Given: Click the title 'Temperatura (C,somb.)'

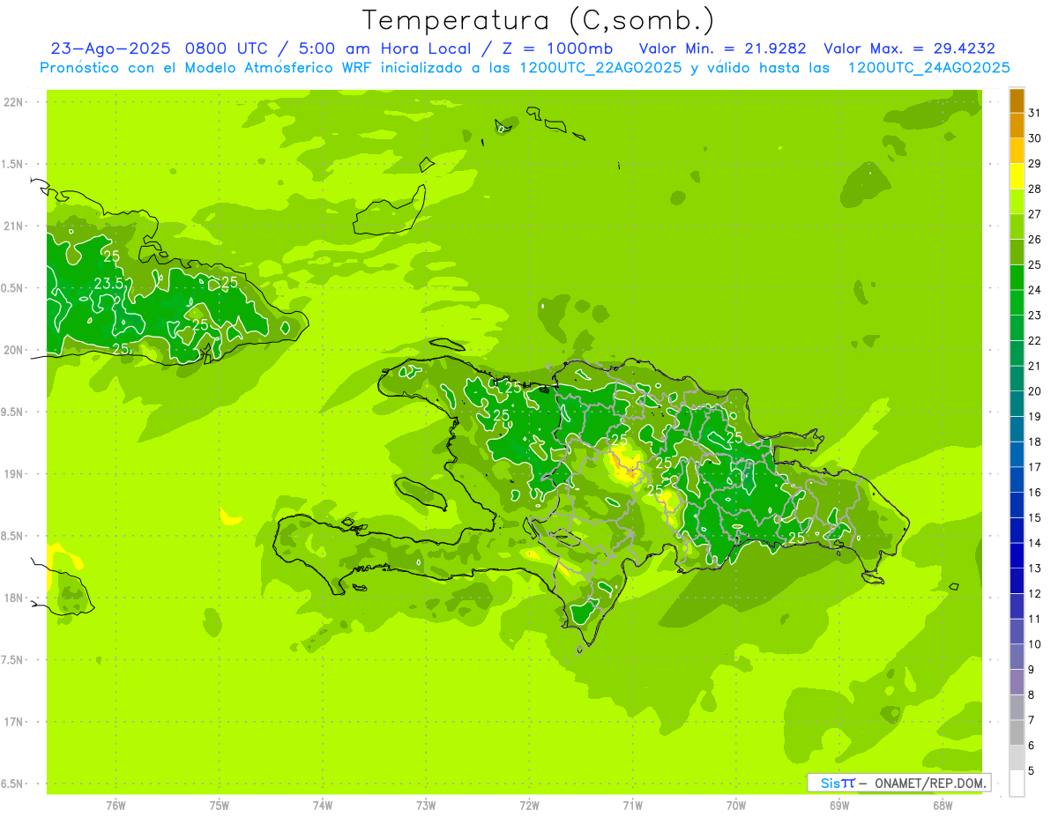Looking at the screenshot, I should pos(537,20).
